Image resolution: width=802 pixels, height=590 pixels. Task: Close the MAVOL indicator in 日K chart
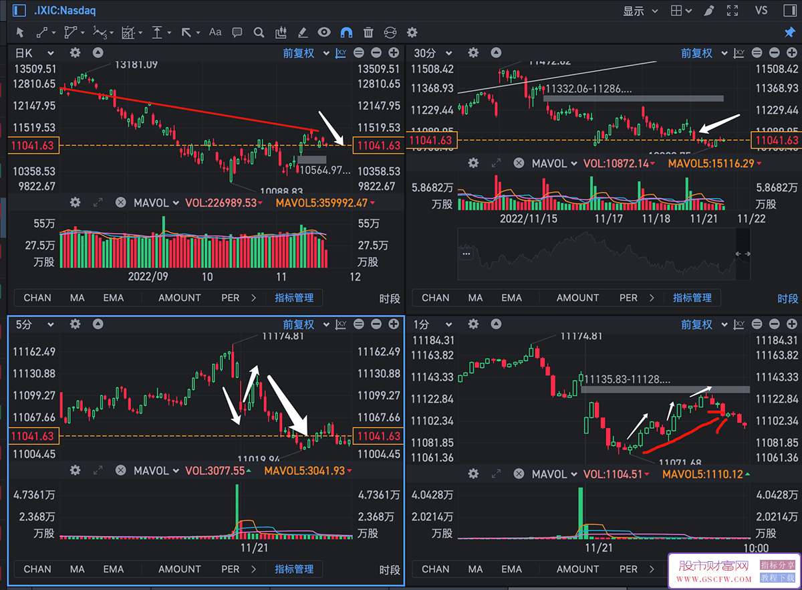(x=120, y=203)
